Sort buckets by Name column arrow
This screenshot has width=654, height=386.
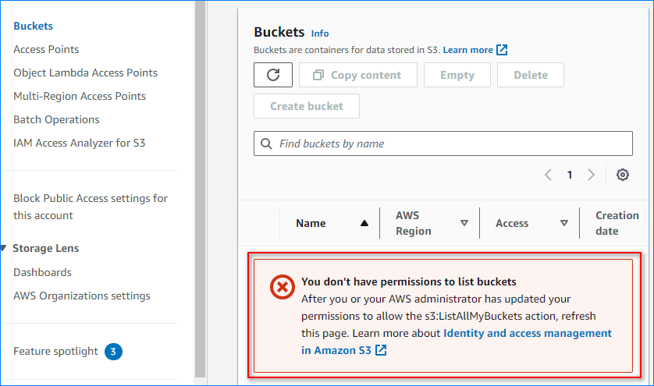(364, 223)
